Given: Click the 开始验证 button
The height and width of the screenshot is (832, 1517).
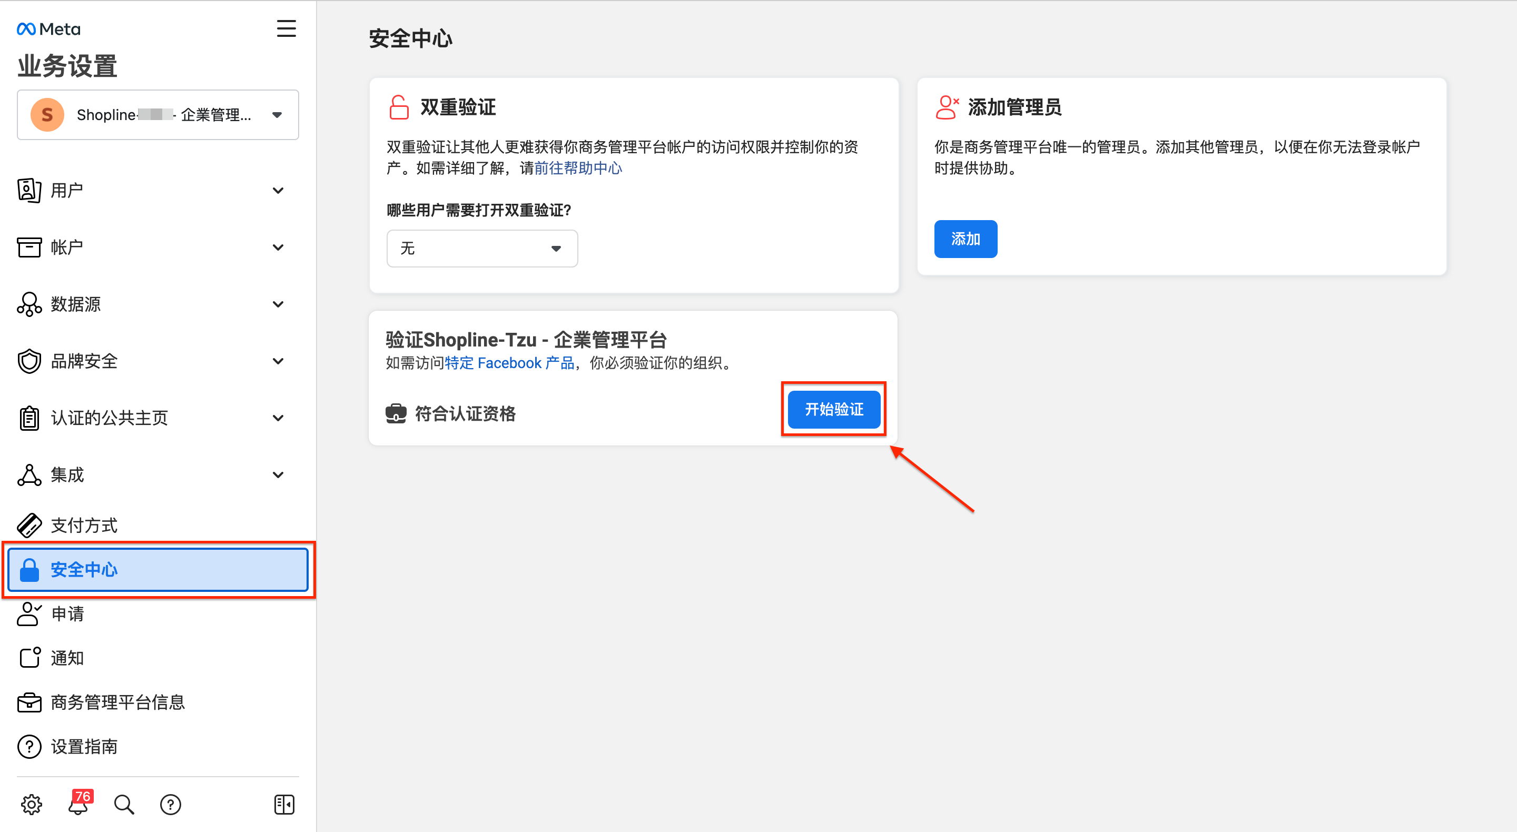Looking at the screenshot, I should (x=834, y=409).
